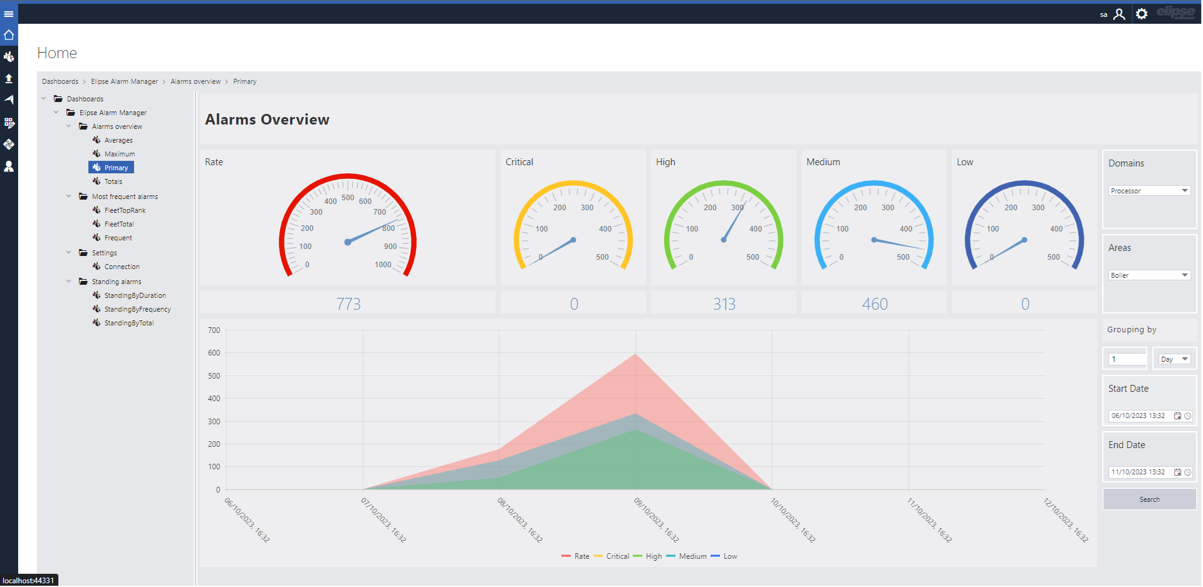1203x587 pixels.
Task: Open the End Date clock picker icon
Action: [x=1187, y=472]
